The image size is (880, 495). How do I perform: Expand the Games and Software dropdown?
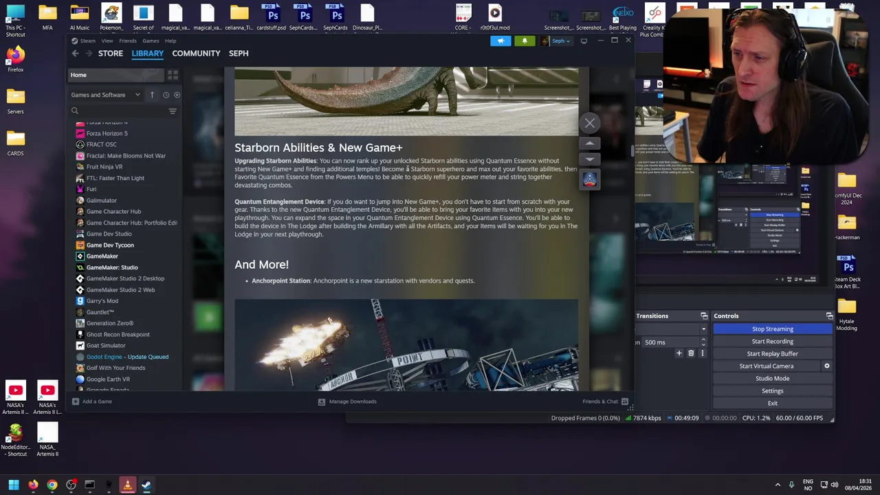click(x=105, y=95)
